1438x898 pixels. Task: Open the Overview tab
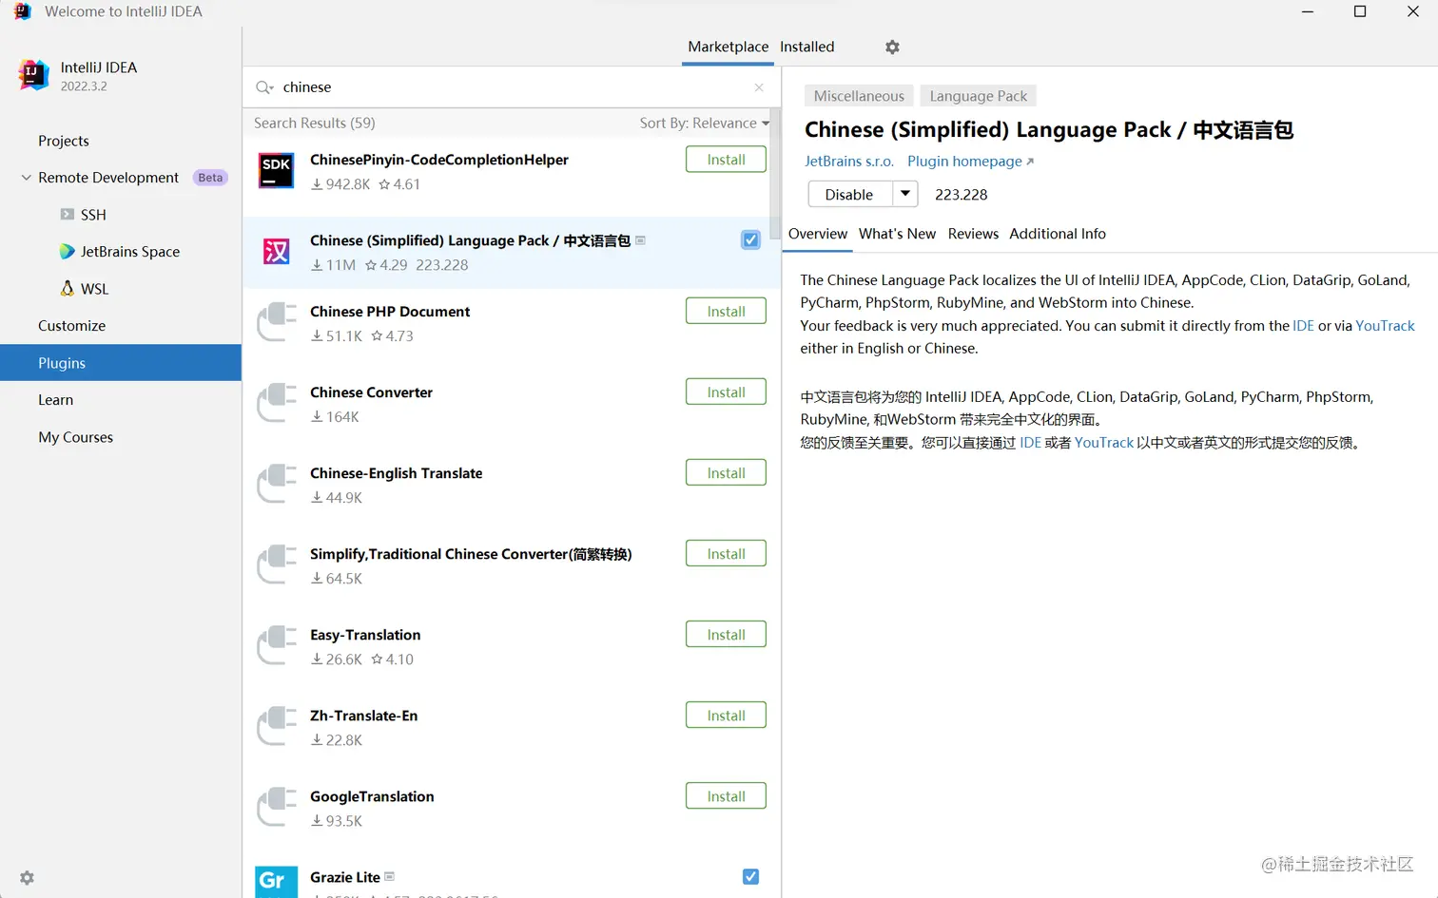[x=817, y=234]
